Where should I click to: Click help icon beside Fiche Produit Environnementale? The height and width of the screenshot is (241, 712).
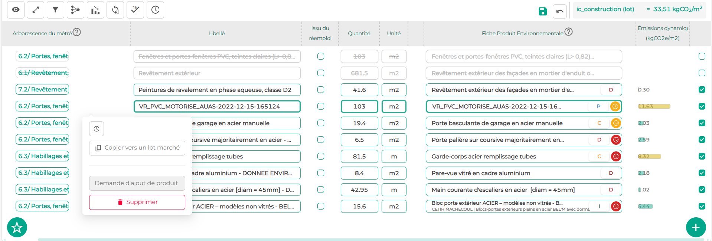coord(569,32)
